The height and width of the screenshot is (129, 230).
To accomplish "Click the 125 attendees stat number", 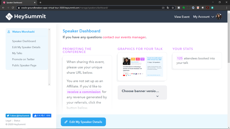I will coord(180,58).
